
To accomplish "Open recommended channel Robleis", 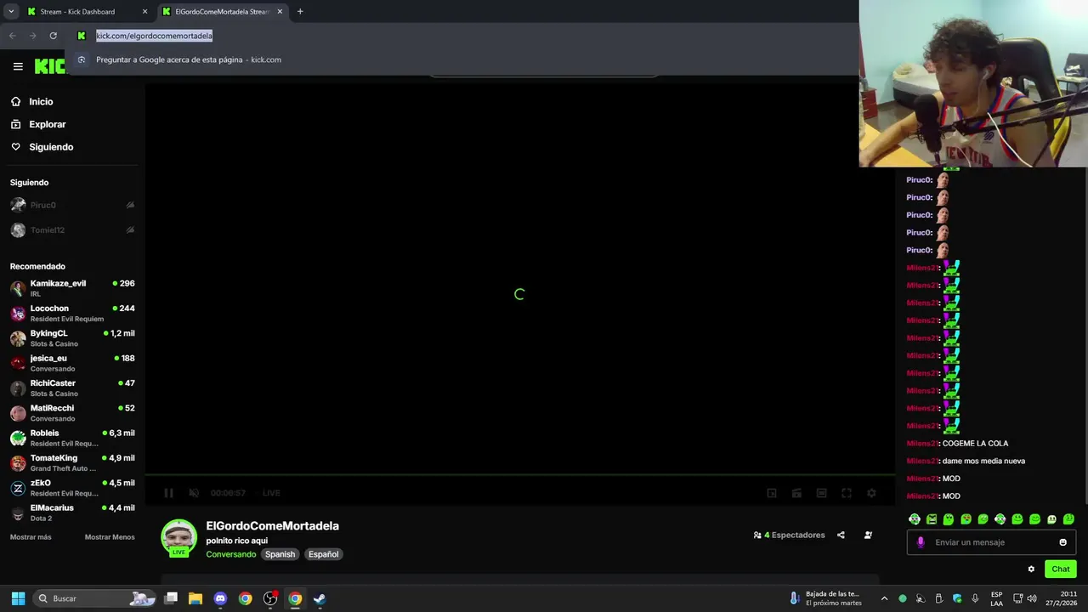I will pyautogui.click(x=71, y=438).
